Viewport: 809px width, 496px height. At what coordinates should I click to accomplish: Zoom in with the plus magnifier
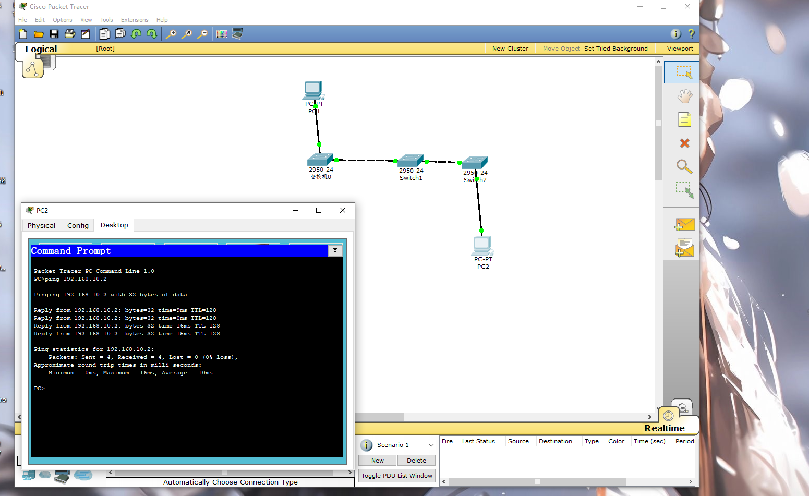point(171,34)
